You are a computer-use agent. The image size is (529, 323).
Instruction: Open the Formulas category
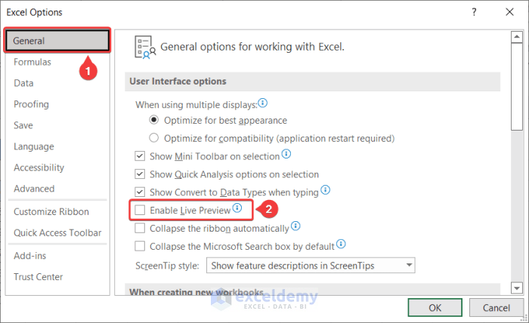point(32,62)
